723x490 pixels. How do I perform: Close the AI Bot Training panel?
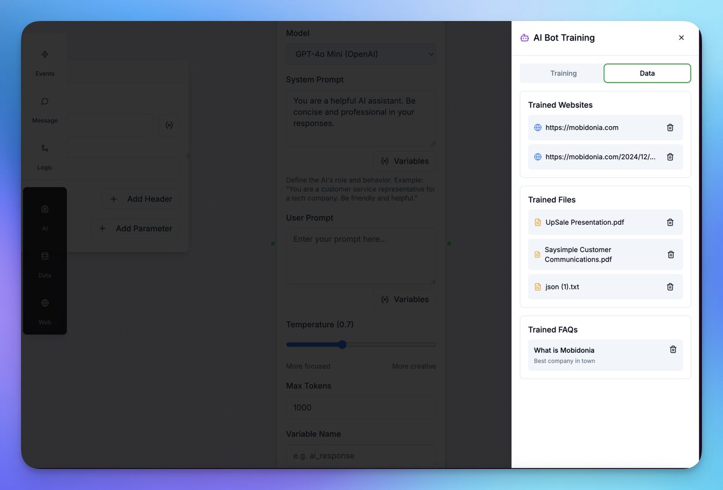pyautogui.click(x=681, y=37)
